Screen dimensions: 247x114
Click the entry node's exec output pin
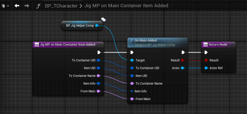click(x=99, y=52)
